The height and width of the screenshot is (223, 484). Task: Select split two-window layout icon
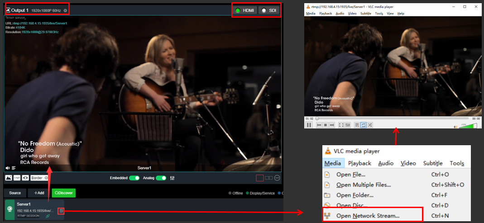pyautogui.click(x=268, y=178)
